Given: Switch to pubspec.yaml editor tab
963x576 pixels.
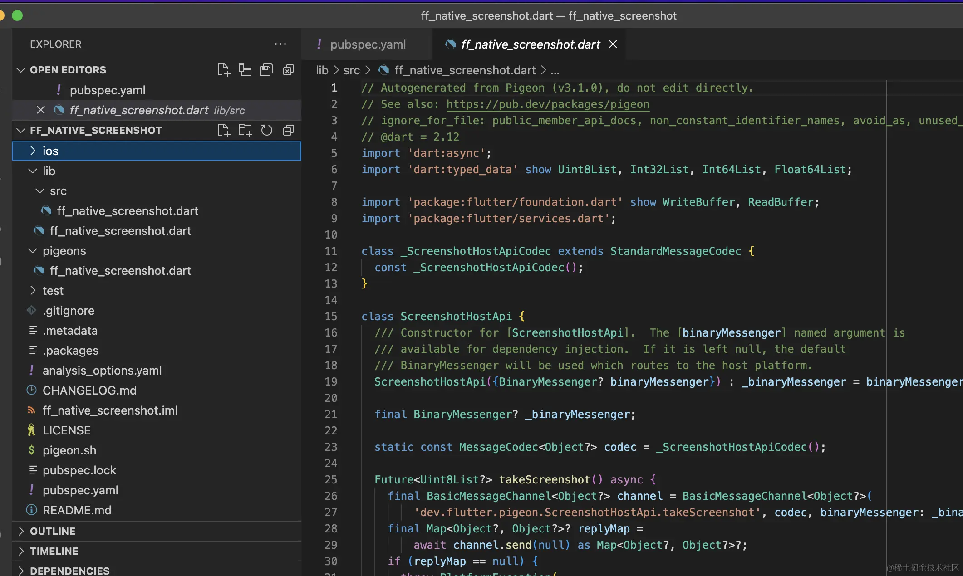Looking at the screenshot, I should tap(368, 44).
